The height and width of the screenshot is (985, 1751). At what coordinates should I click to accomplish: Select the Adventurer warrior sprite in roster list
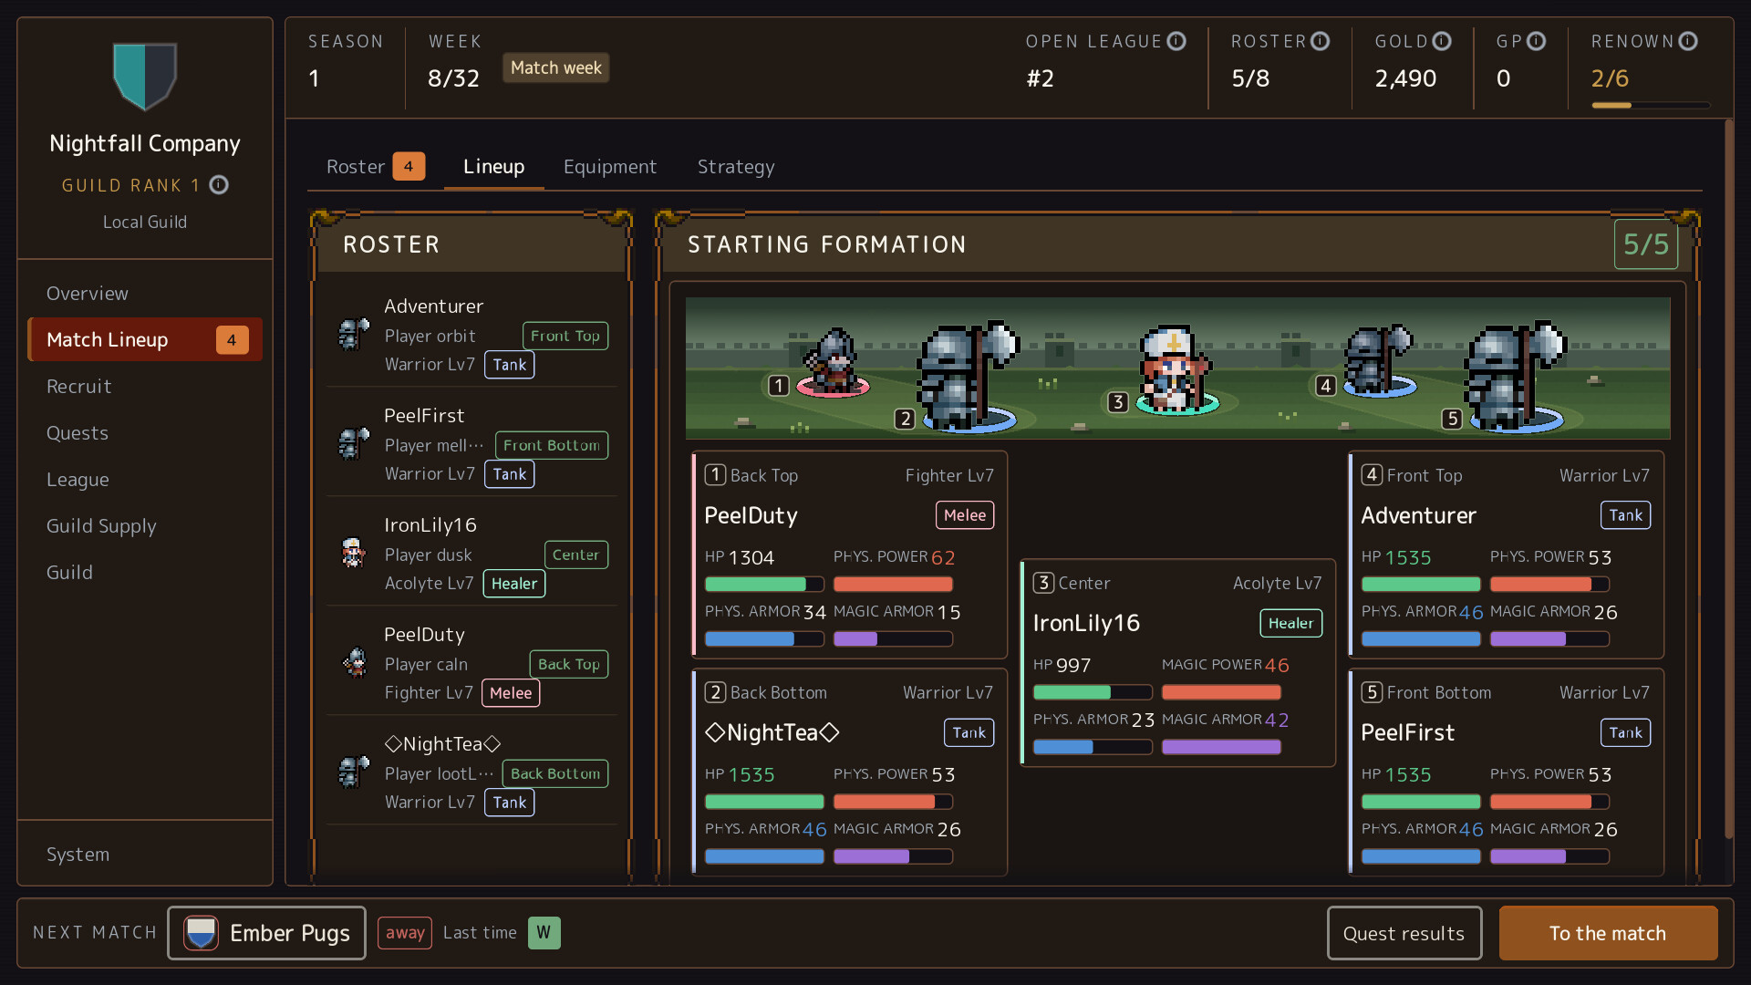[x=354, y=335]
